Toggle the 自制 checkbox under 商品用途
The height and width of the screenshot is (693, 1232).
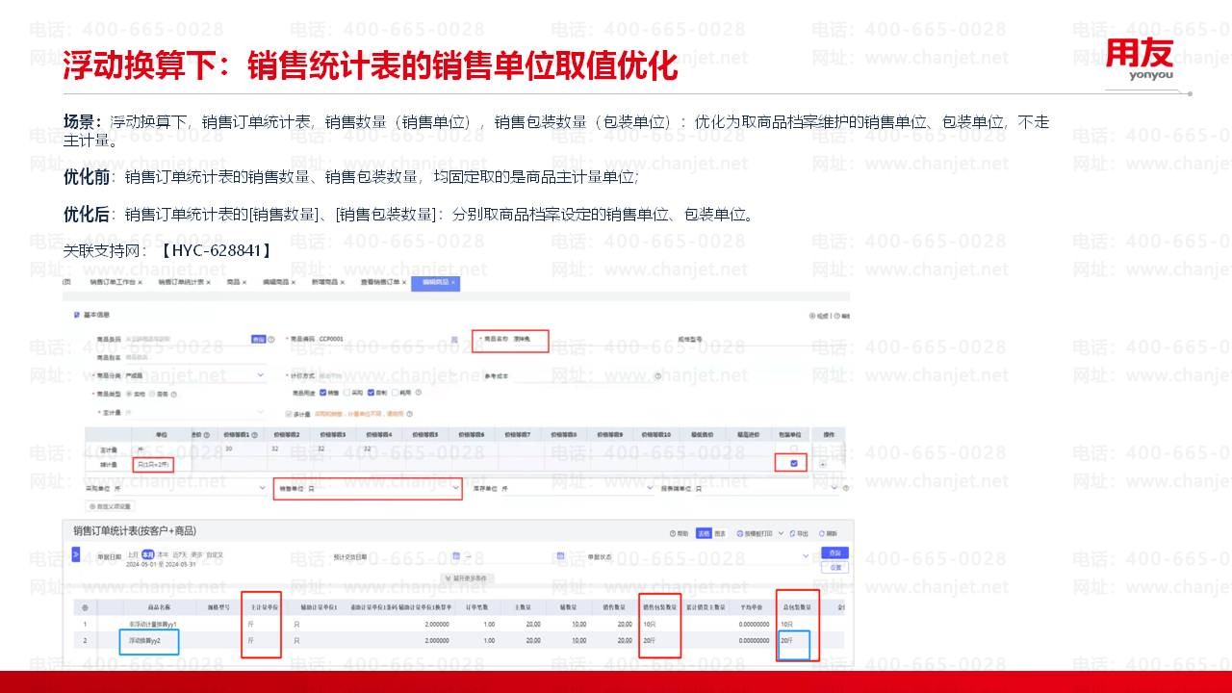coord(371,393)
